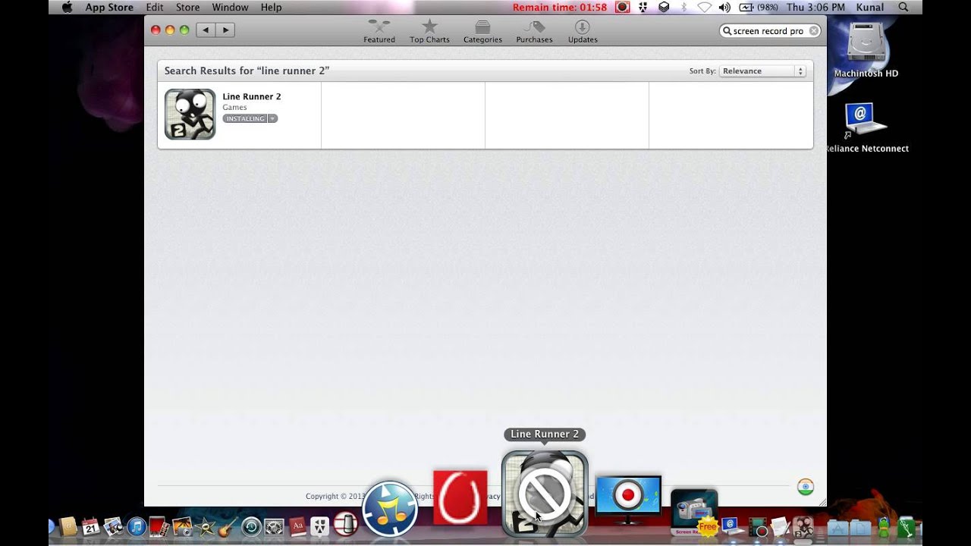Viewport: 971px width, 546px height.
Task: Open the Featured section in the toolbar
Action: 379,32
